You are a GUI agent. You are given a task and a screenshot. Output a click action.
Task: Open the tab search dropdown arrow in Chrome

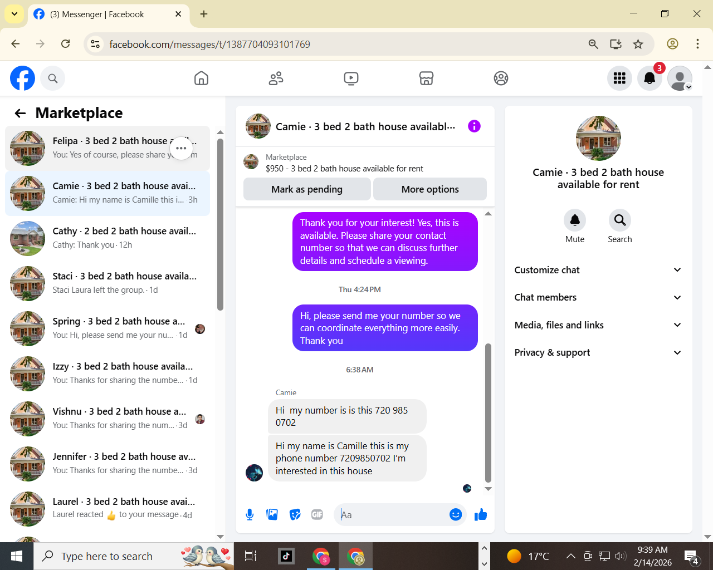pos(14,14)
